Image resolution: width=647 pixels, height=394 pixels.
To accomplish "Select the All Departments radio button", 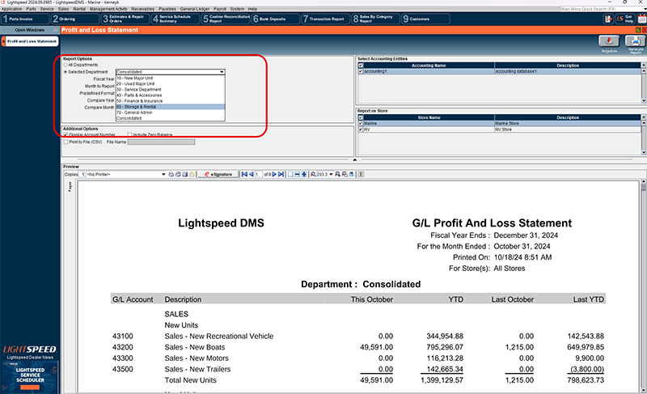I will 66,65.
